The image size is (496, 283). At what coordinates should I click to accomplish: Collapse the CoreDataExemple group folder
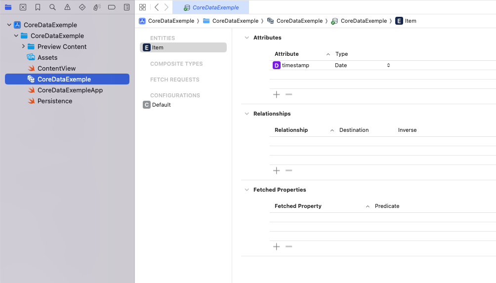pos(16,36)
